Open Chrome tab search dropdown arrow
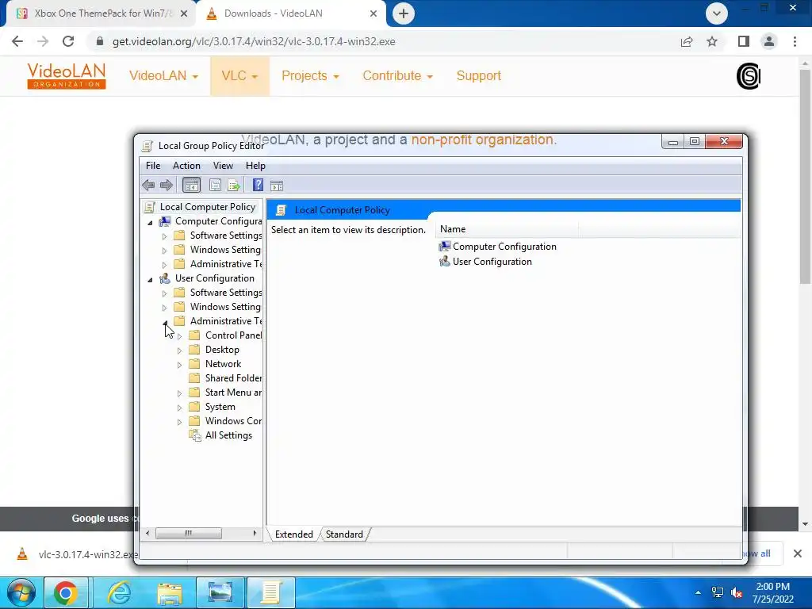This screenshot has height=609, width=812. click(717, 13)
